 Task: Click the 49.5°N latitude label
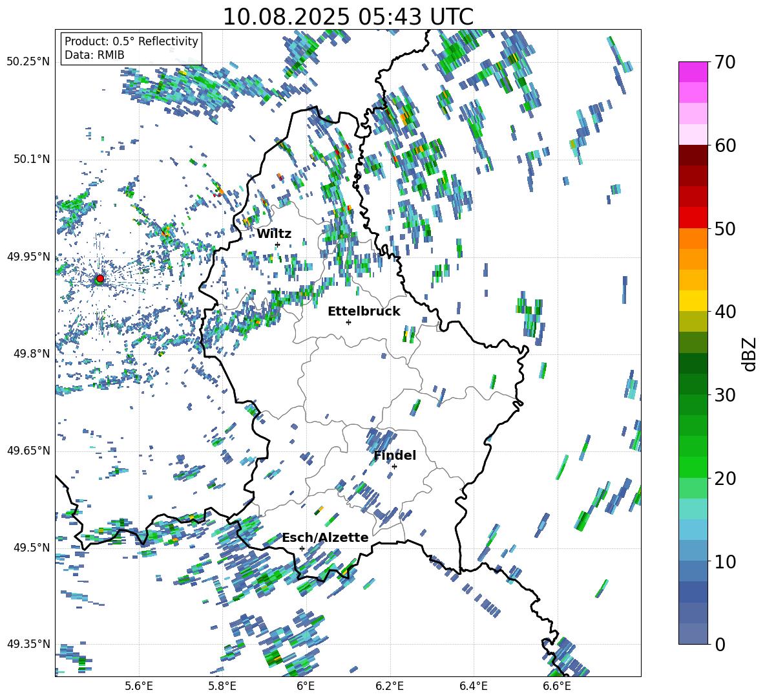(31, 547)
